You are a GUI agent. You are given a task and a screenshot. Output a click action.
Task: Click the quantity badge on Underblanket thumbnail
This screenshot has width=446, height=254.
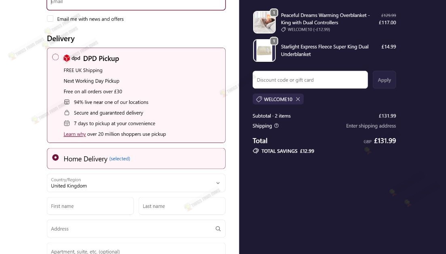pyautogui.click(x=274, y=41)
